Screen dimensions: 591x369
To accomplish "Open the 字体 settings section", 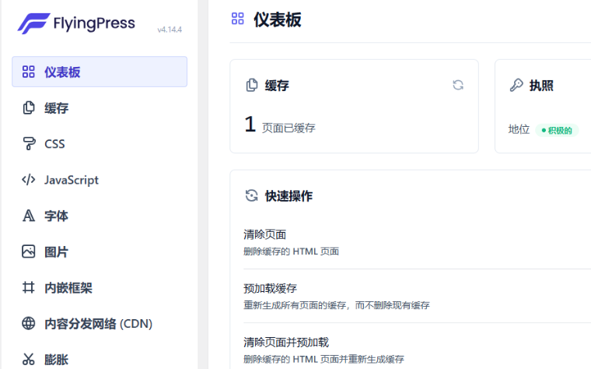I will point(100,216).
